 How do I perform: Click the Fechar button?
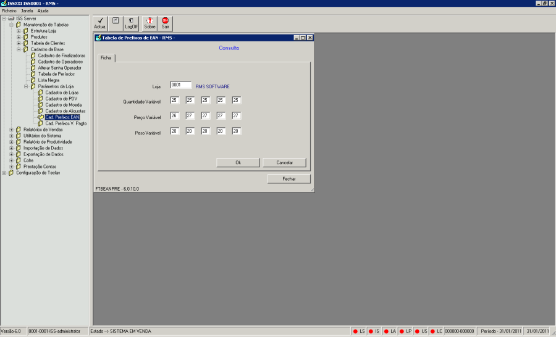tap(289, 179)
